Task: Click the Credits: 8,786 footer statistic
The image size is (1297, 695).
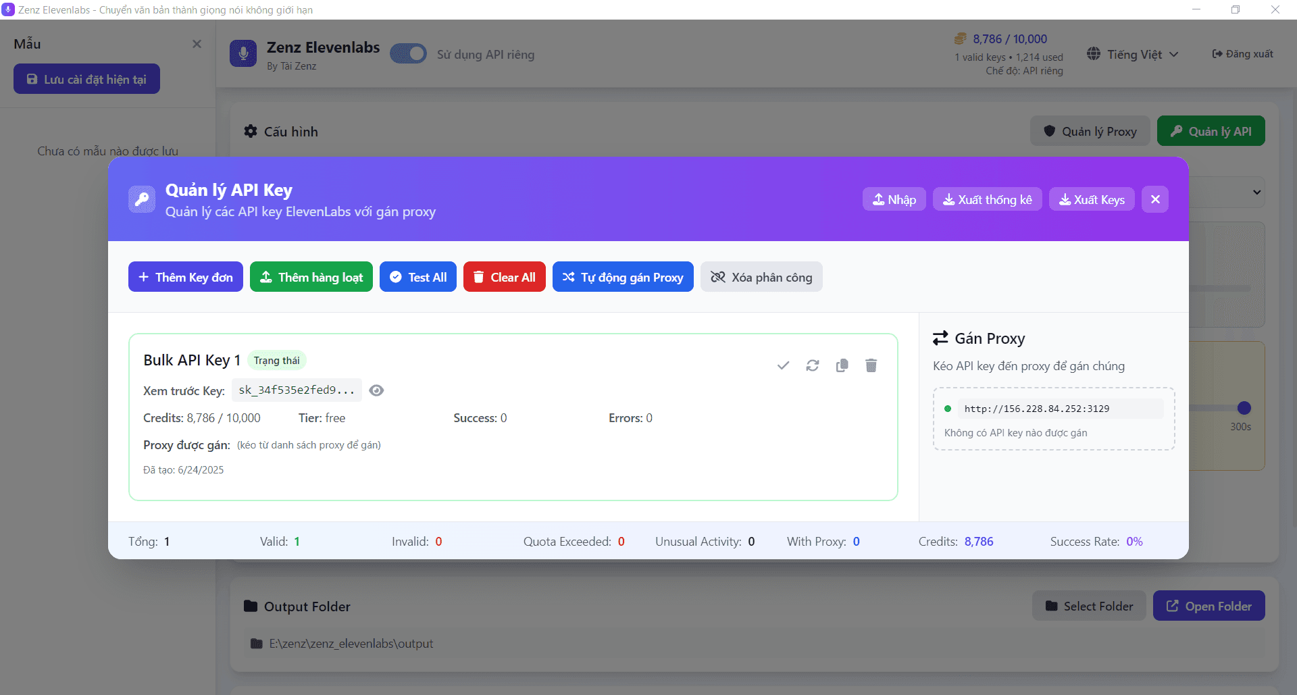Action: pyautogui.click(x=956, y=542)
